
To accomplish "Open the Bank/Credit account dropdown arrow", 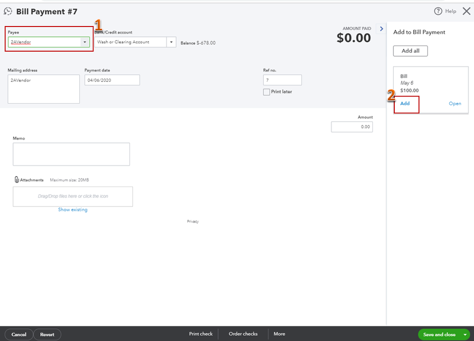I will (x=171, y=42).
